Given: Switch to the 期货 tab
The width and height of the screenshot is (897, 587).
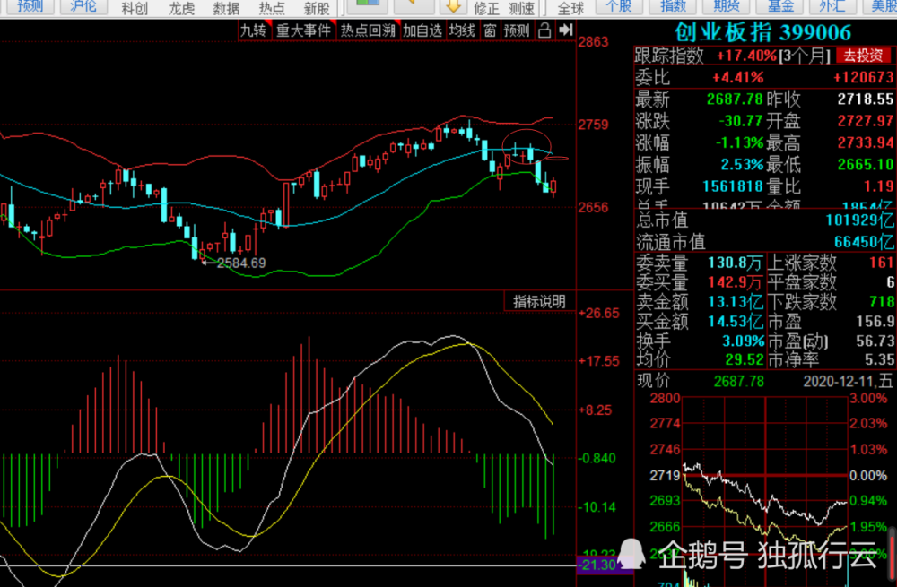Looking at the screenshot, I should point(727,7).
